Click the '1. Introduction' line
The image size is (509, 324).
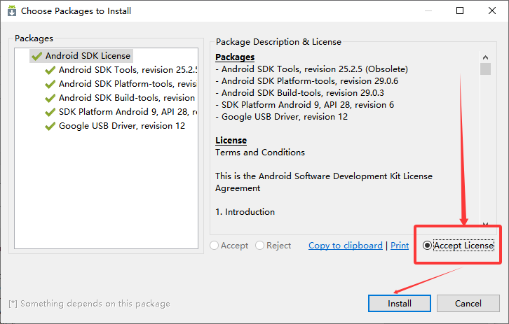click(245, 212)
